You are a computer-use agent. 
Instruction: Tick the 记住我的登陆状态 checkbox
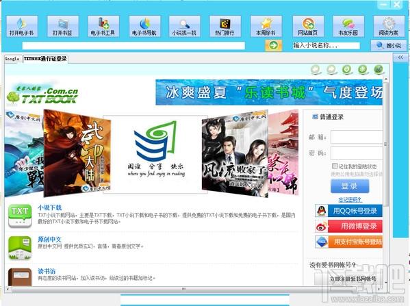[x=335, y=166]
